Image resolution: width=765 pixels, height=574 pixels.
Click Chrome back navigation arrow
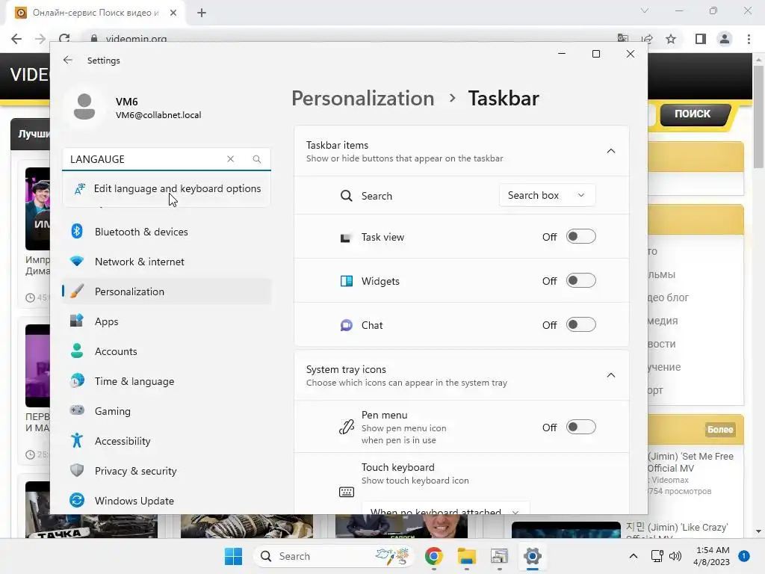point(16,39)
